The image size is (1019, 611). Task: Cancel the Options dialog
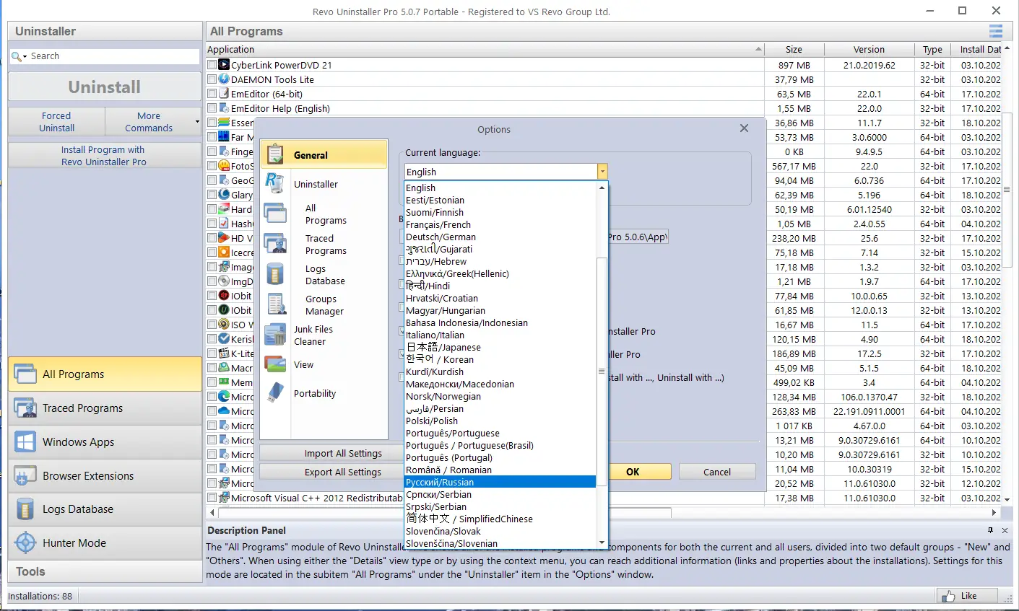716,472
